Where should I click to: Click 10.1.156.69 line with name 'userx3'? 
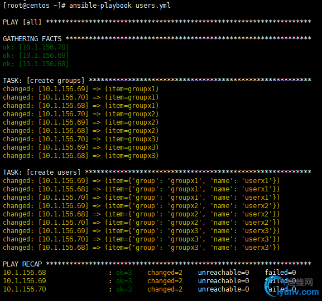(141, 231)
